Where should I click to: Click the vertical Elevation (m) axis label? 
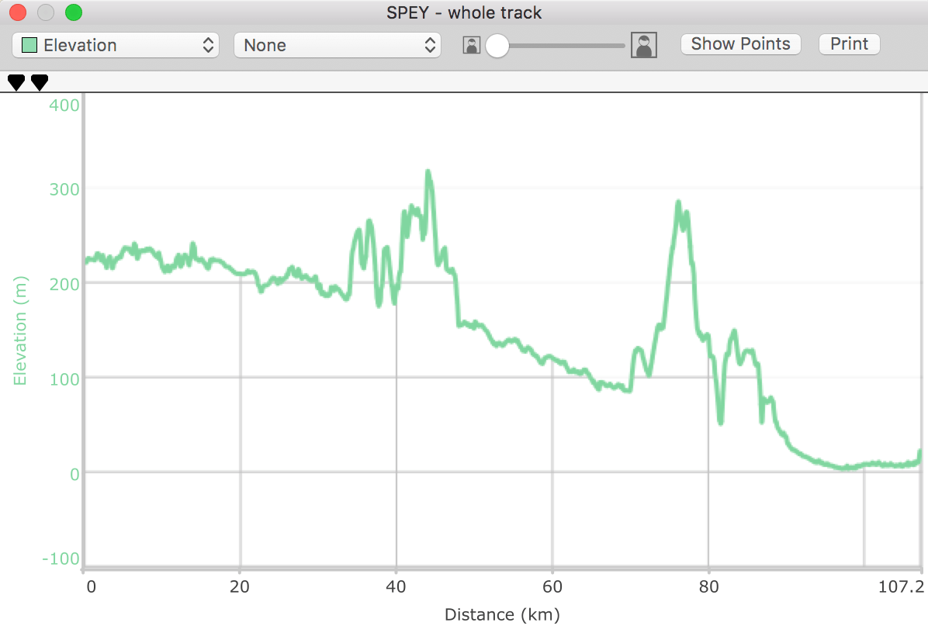[20, 330]
